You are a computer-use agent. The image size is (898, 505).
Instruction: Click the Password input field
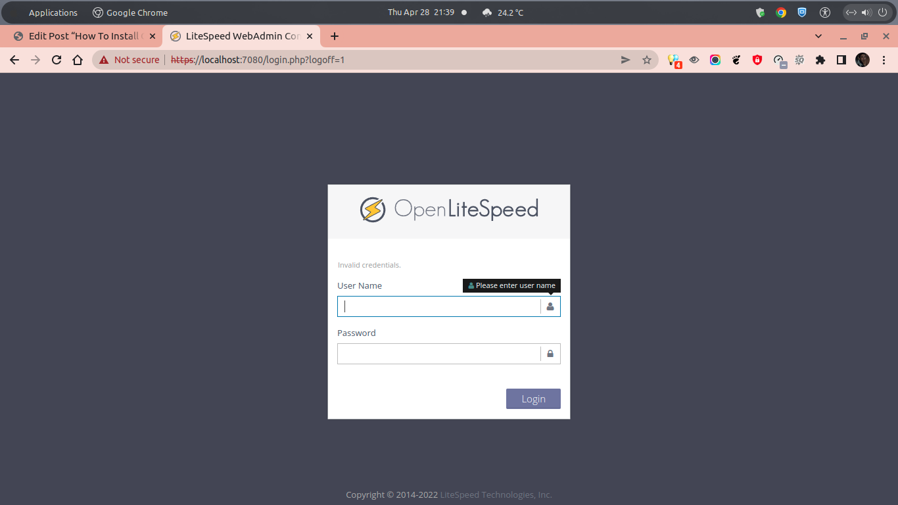[x=449, y=354]
